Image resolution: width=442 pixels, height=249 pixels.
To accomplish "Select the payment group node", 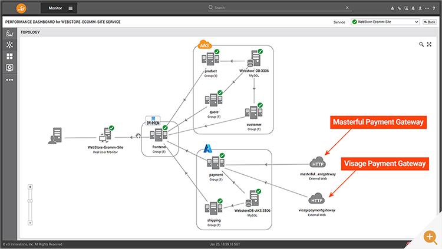I will click(x=216, y=162).
